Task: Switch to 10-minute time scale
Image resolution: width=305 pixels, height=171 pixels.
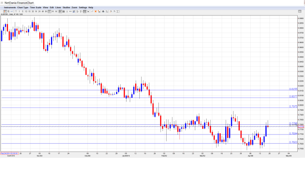Action: pos(26,11)
